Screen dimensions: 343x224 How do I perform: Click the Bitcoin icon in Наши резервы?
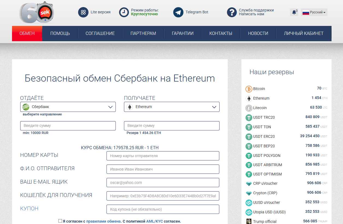[x=249, y=89]
